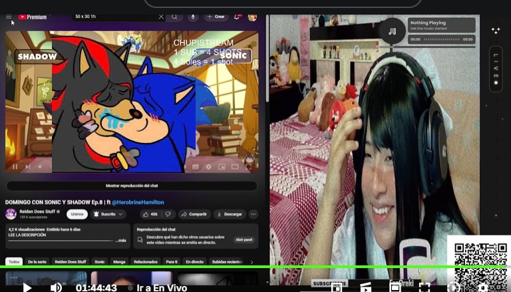Show more chips with the right chevron
The image size is (511, 292).
[252, 262]
